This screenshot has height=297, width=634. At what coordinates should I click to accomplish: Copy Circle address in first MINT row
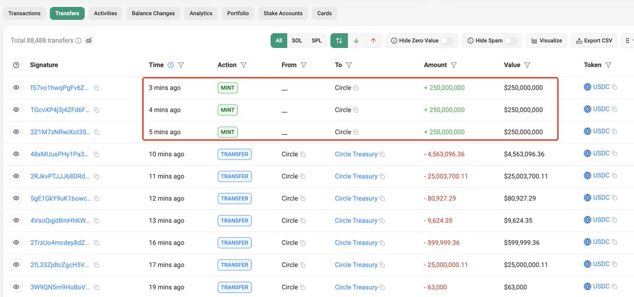(x=356, y=88)
